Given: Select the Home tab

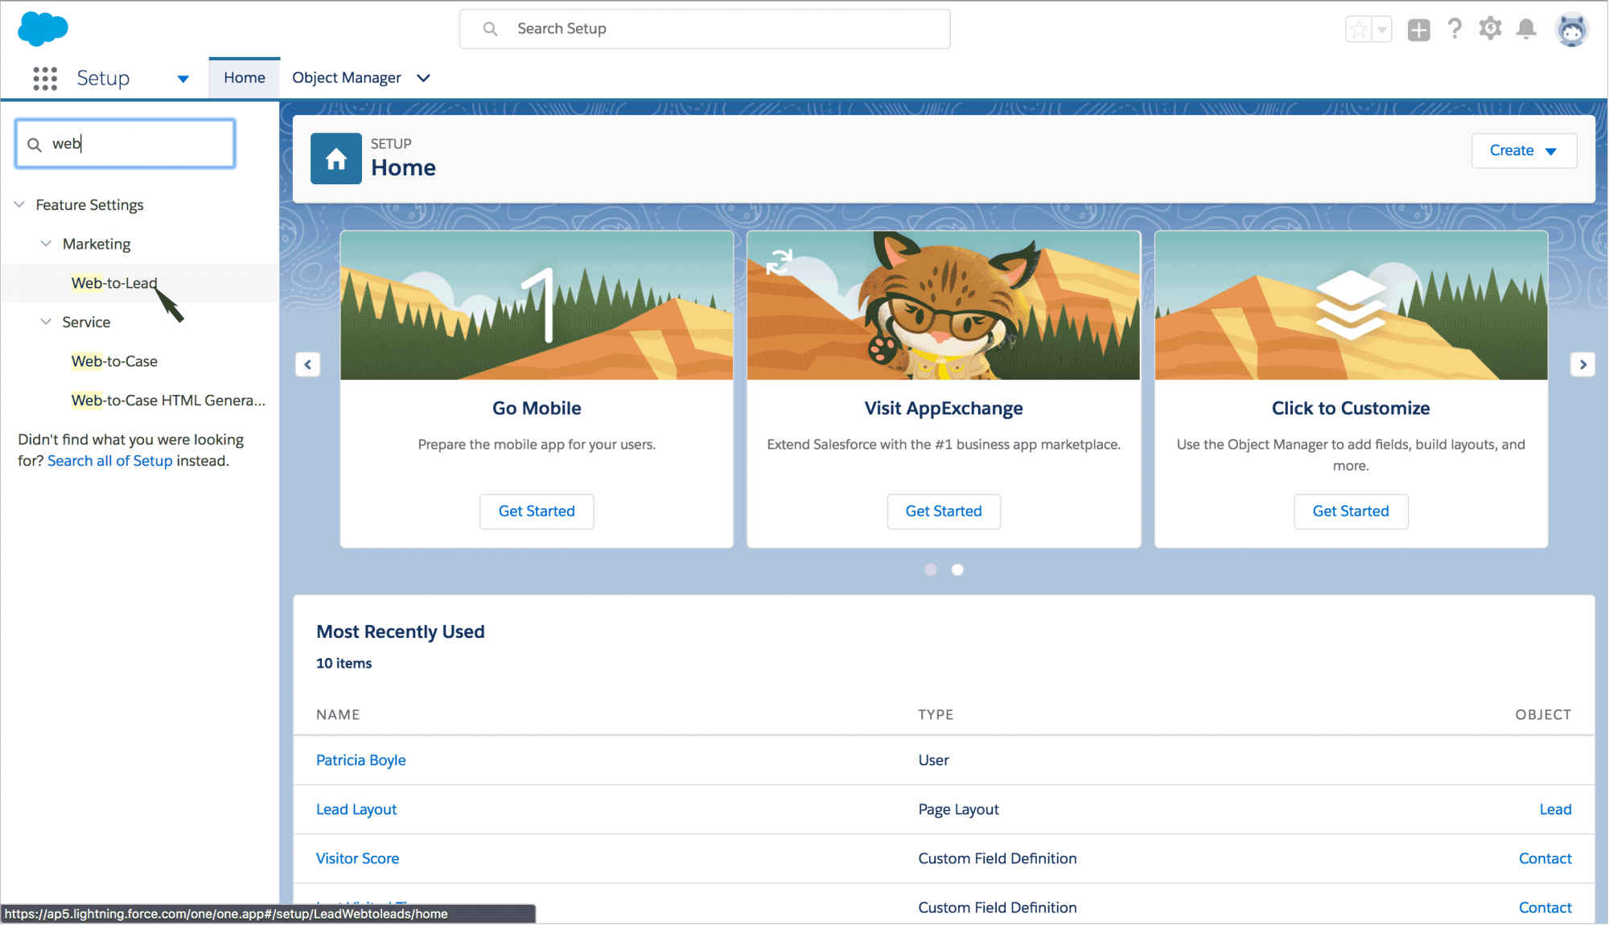Looking at the screenshot, I should (244, 78).
